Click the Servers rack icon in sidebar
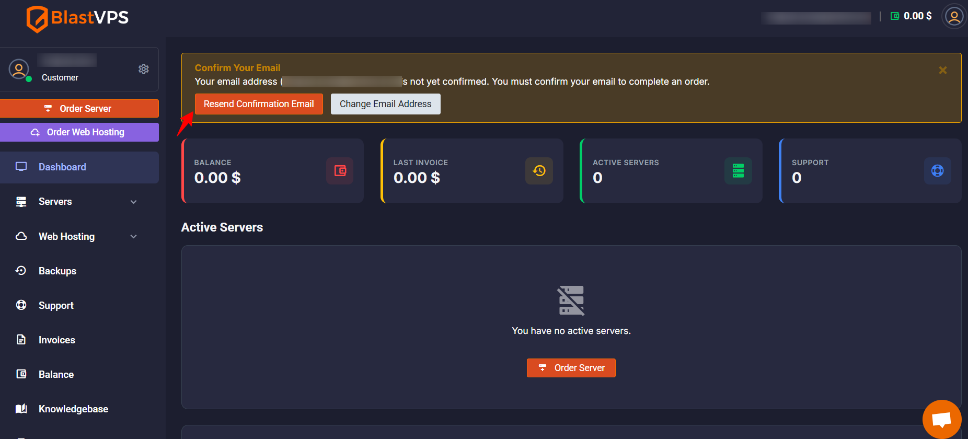The height and width of the screenshot is (439, 968). pyautogui.click(x=21, y=202)
